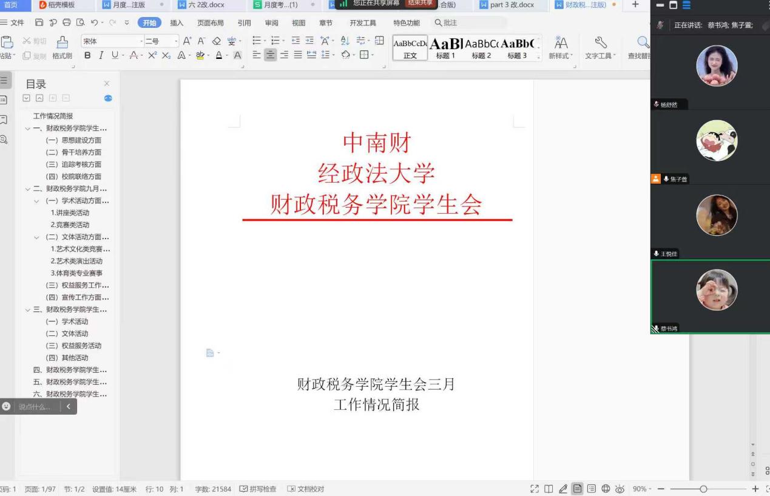Click the increase font size icon
The image size is (770, 496).
pos(187,41)
